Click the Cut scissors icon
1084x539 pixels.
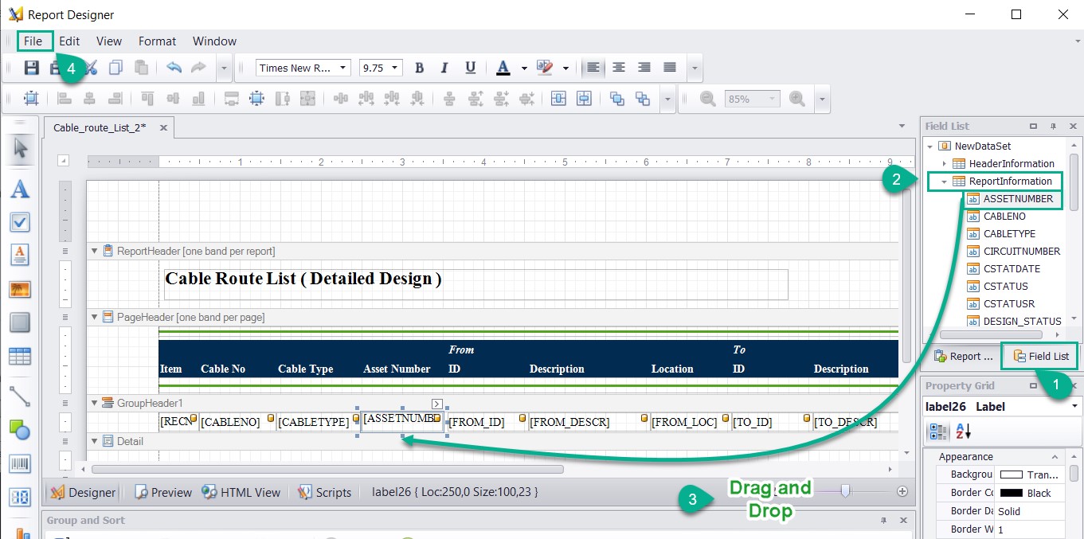click(x=91, y=68)
